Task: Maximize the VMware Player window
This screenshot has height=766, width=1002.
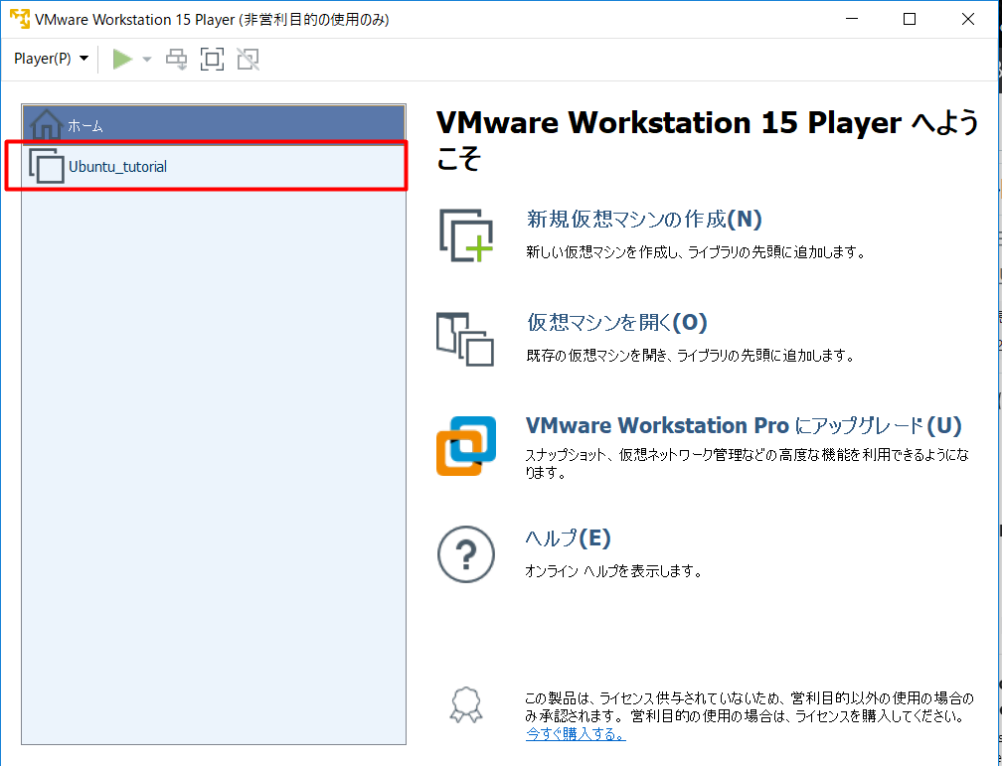Action: point(910,19)
